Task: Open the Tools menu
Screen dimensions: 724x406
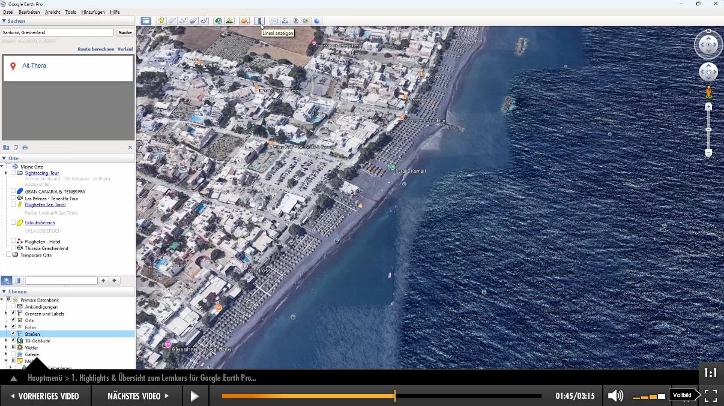Action: click(70, 12)
